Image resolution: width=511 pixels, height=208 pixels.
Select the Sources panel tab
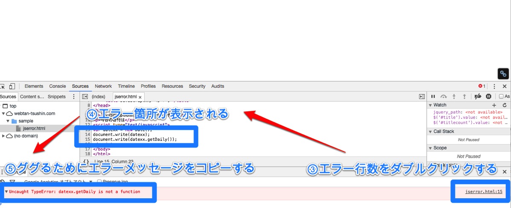tap(81, 86)
